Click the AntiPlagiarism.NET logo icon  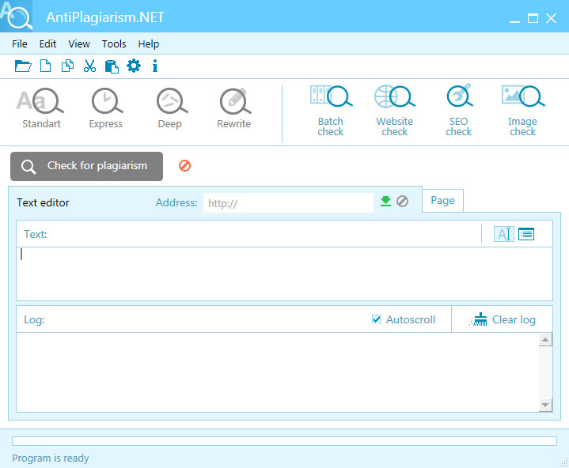(17, 16)
